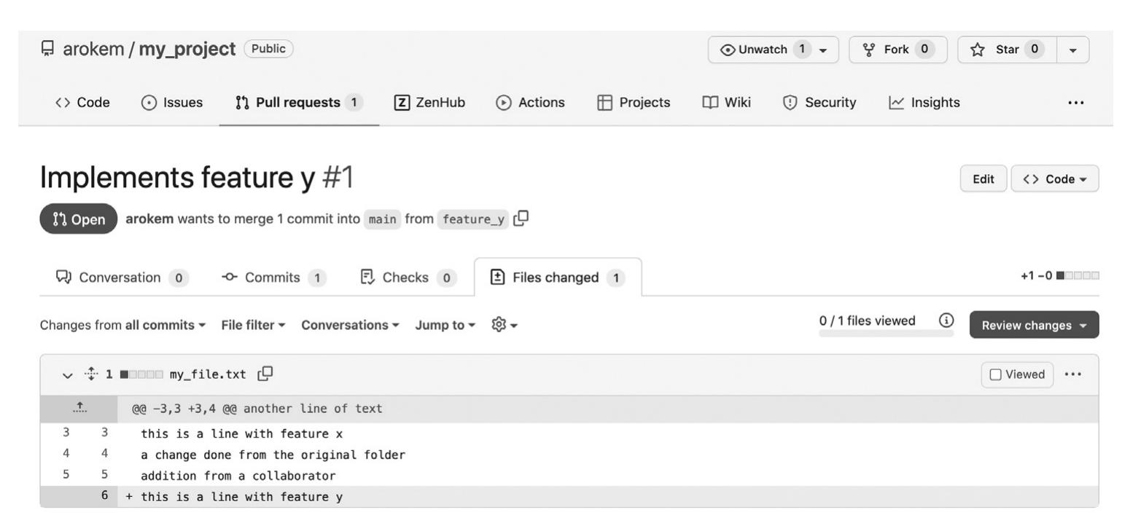This screenshot has height=531, width=1133.
Task: Expand all lines in my_file.txt diff
Action: (x=91, y=374)
